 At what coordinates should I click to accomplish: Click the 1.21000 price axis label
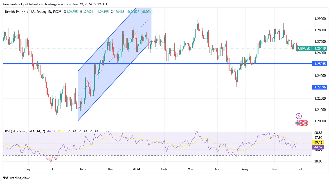(x=320, y=110)
